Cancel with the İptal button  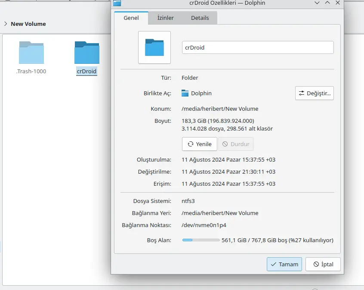tap(323, 264)
